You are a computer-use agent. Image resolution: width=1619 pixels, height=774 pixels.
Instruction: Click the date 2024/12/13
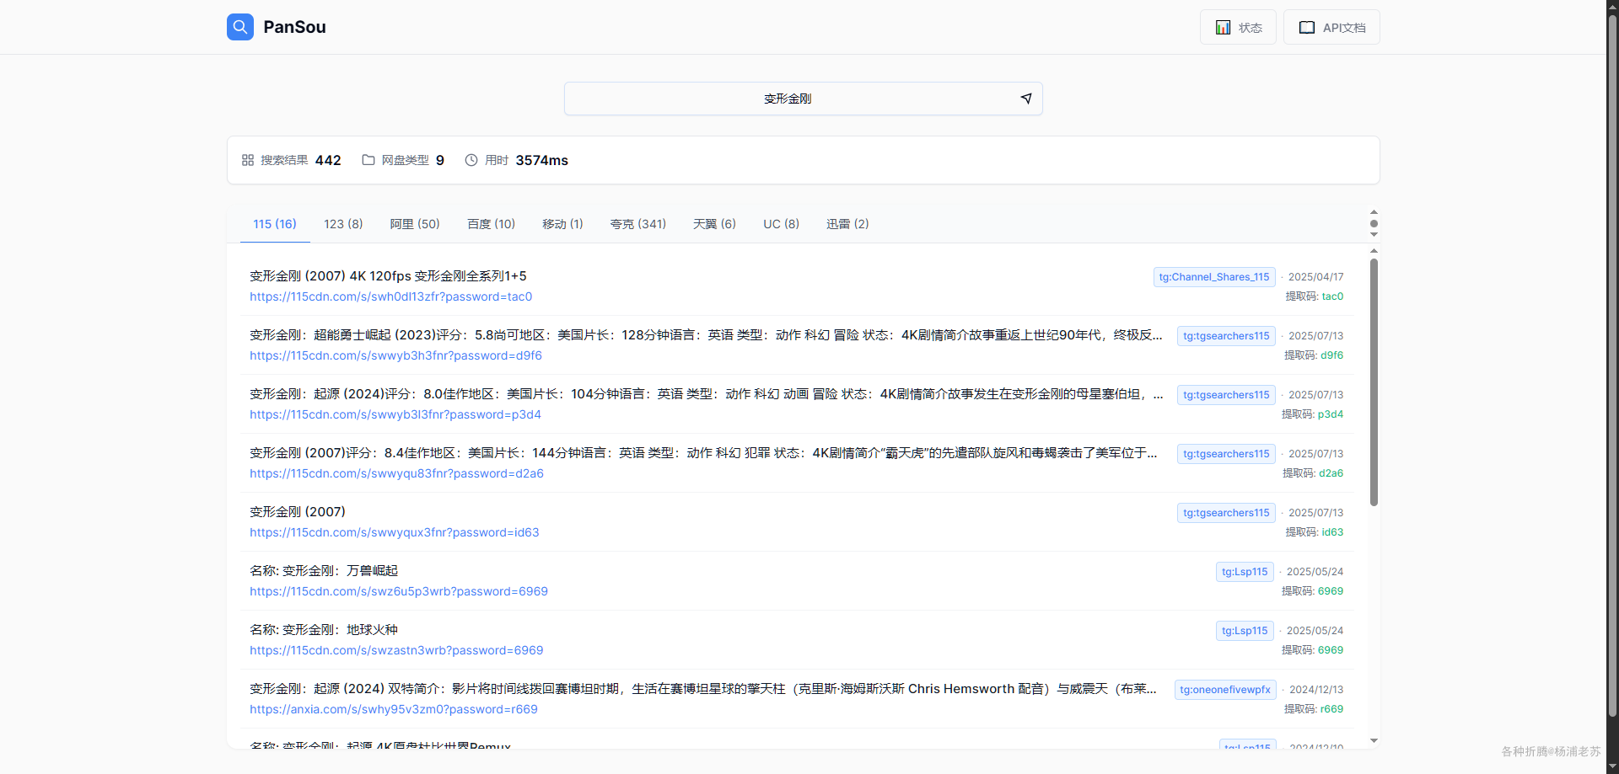pyautogui.click(x=1316, y=690)
